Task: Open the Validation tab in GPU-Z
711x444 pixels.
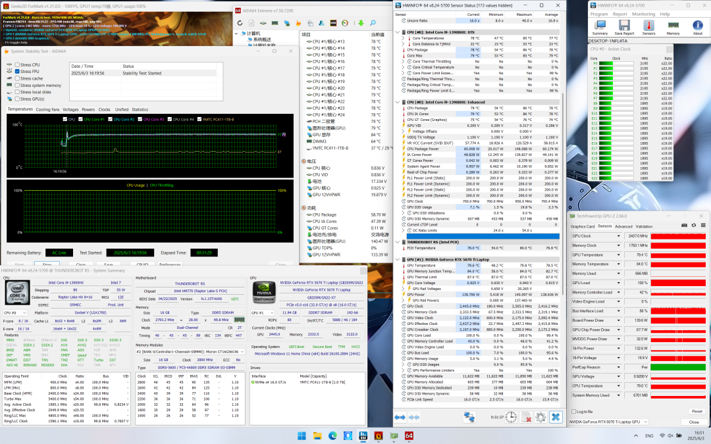Action: (644, 226)
